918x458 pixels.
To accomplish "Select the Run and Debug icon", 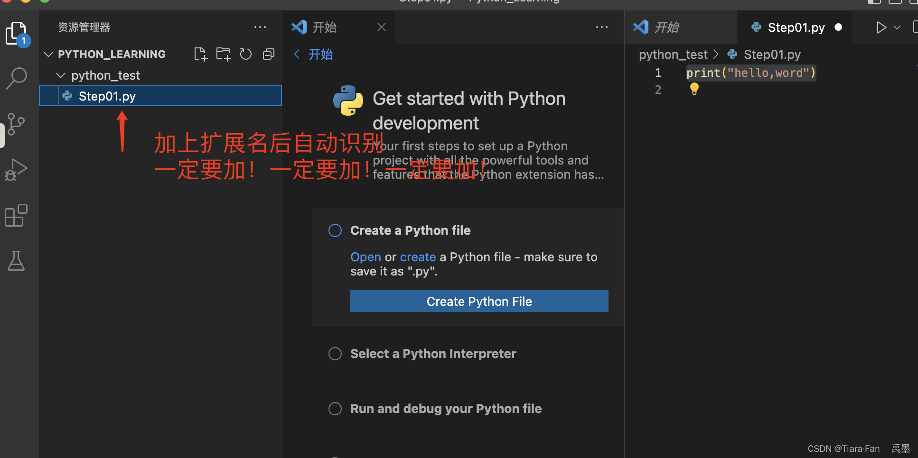I will (x=16, y=169).
